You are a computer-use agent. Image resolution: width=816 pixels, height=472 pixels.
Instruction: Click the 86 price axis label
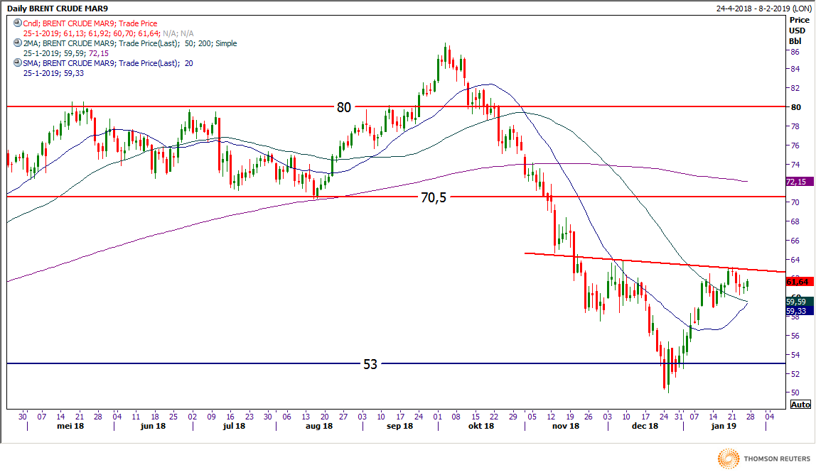(x=795, y=52)
